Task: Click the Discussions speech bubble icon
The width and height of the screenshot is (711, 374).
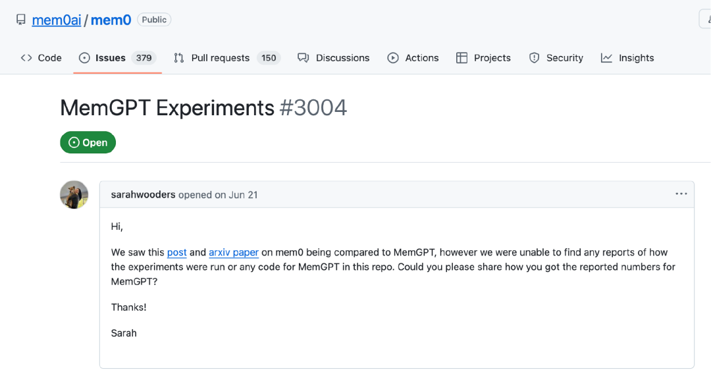Action: (x=303, y=58)
